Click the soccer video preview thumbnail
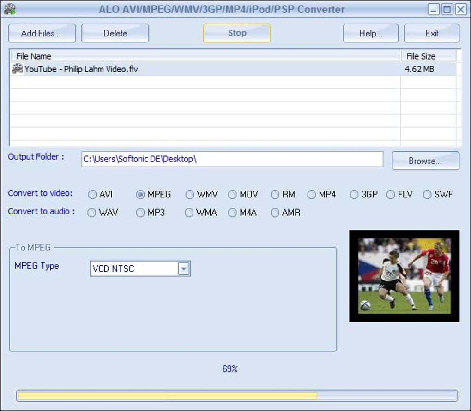The width and height of the screenshot is (471, 411). click(x=405, y=276)
